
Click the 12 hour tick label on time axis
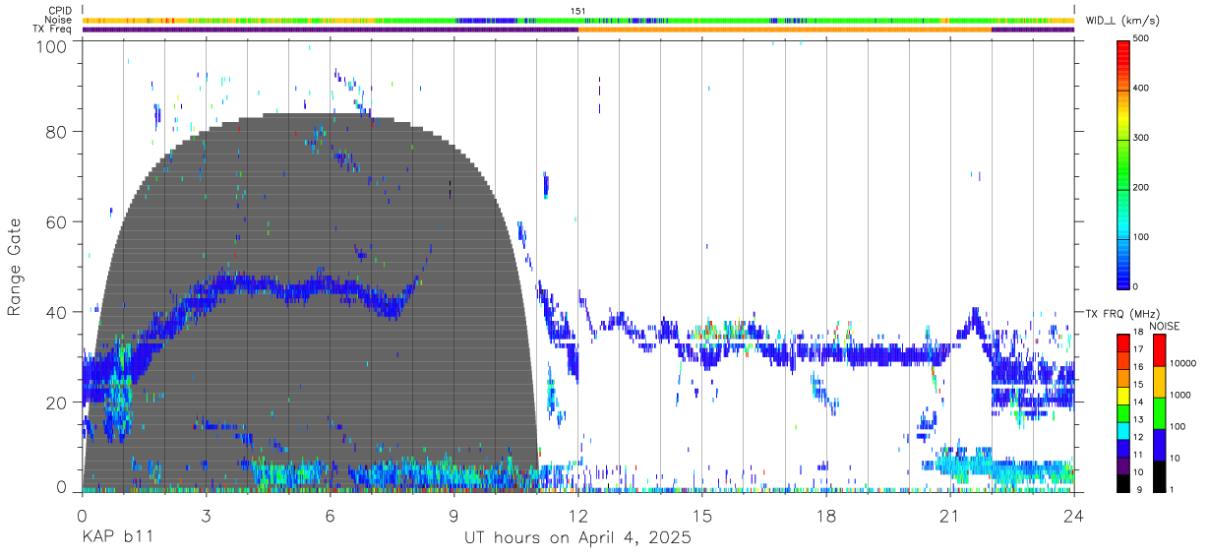578,516
